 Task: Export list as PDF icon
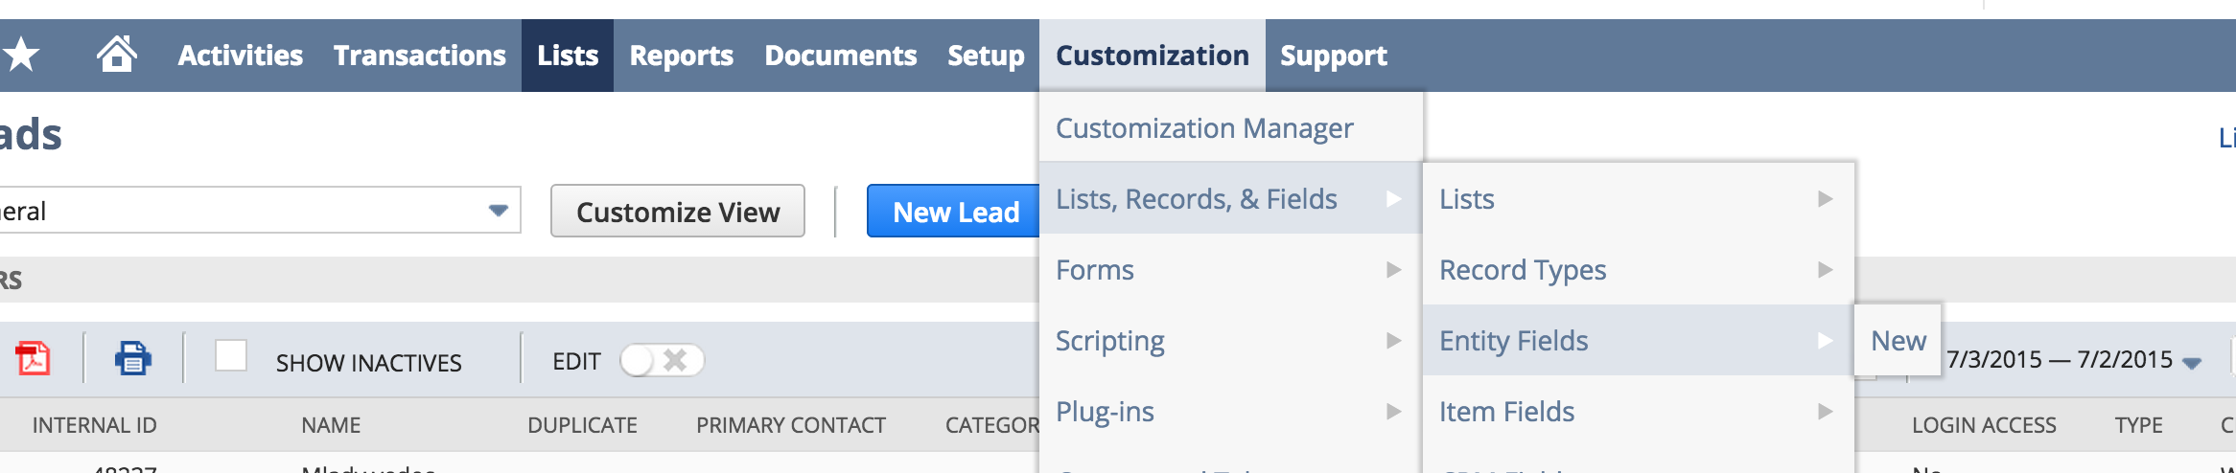point(34,359)
